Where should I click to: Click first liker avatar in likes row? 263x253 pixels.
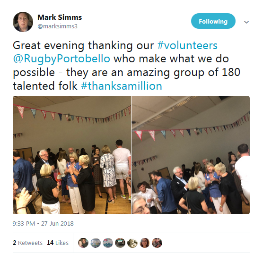pyautogui.click(x=83, y=243)
